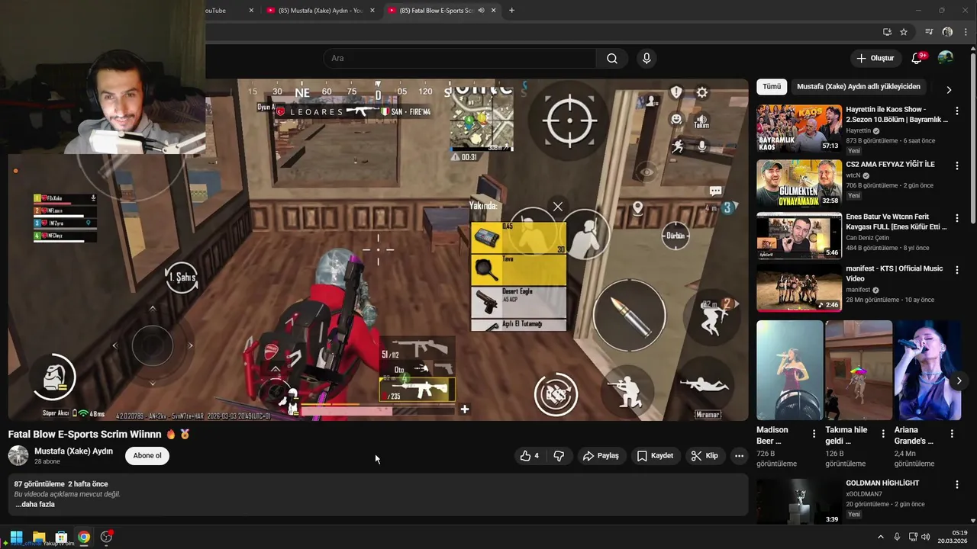Start voice search with the microphone icon
Viewport: 977px width, 549px height.
(646, 59)
